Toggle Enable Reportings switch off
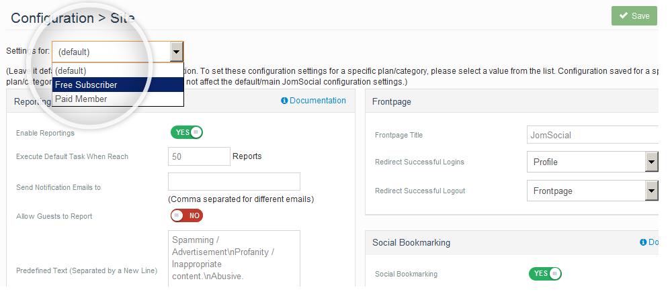The image size is (672, 300). pyautogui.click(x=186, y=132)
